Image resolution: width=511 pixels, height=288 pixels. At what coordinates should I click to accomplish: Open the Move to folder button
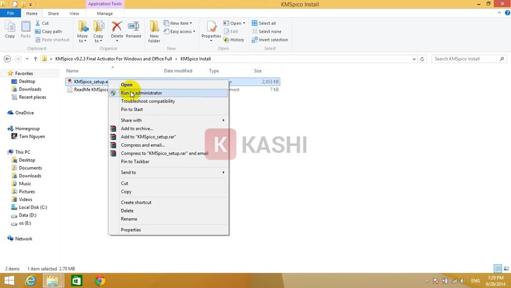pyautogui.click(x=82, y=31)
